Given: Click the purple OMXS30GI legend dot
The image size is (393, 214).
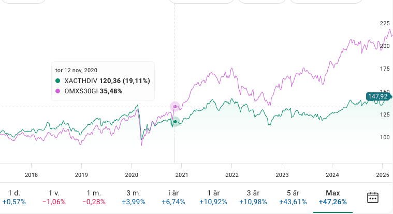Looking at the screenshot, I should (x=58, y=91).
